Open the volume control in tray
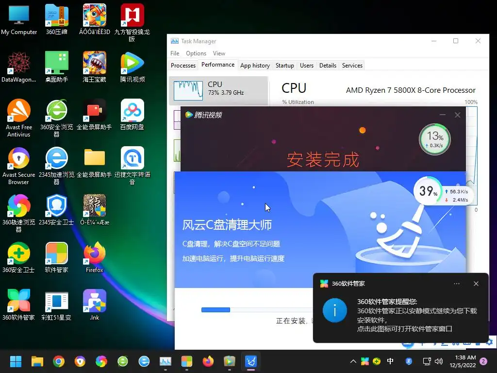Viewport: 497px width, 373px height. pyautogui.click(x=439, y=361)
